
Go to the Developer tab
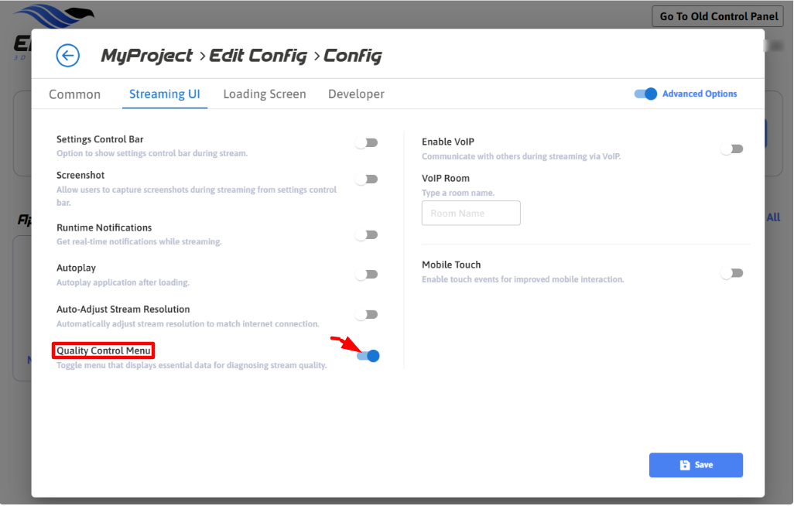point(356,94)
